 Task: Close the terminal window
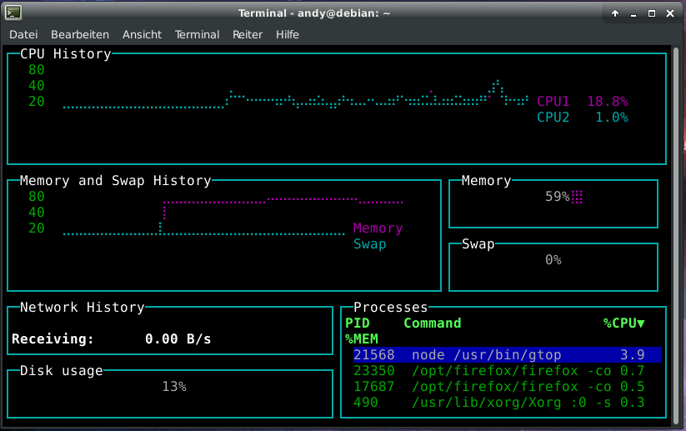[x=671, y=13]
